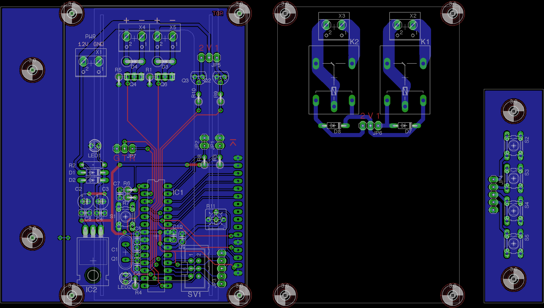
Task: Click the S4 pushbutton center
Action: point(514,211)
